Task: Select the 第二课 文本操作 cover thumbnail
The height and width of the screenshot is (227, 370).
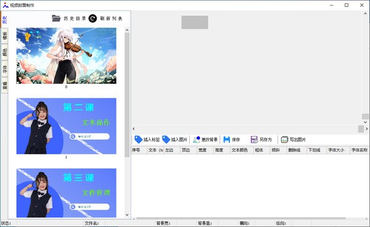Action: [x=67, y=126]
